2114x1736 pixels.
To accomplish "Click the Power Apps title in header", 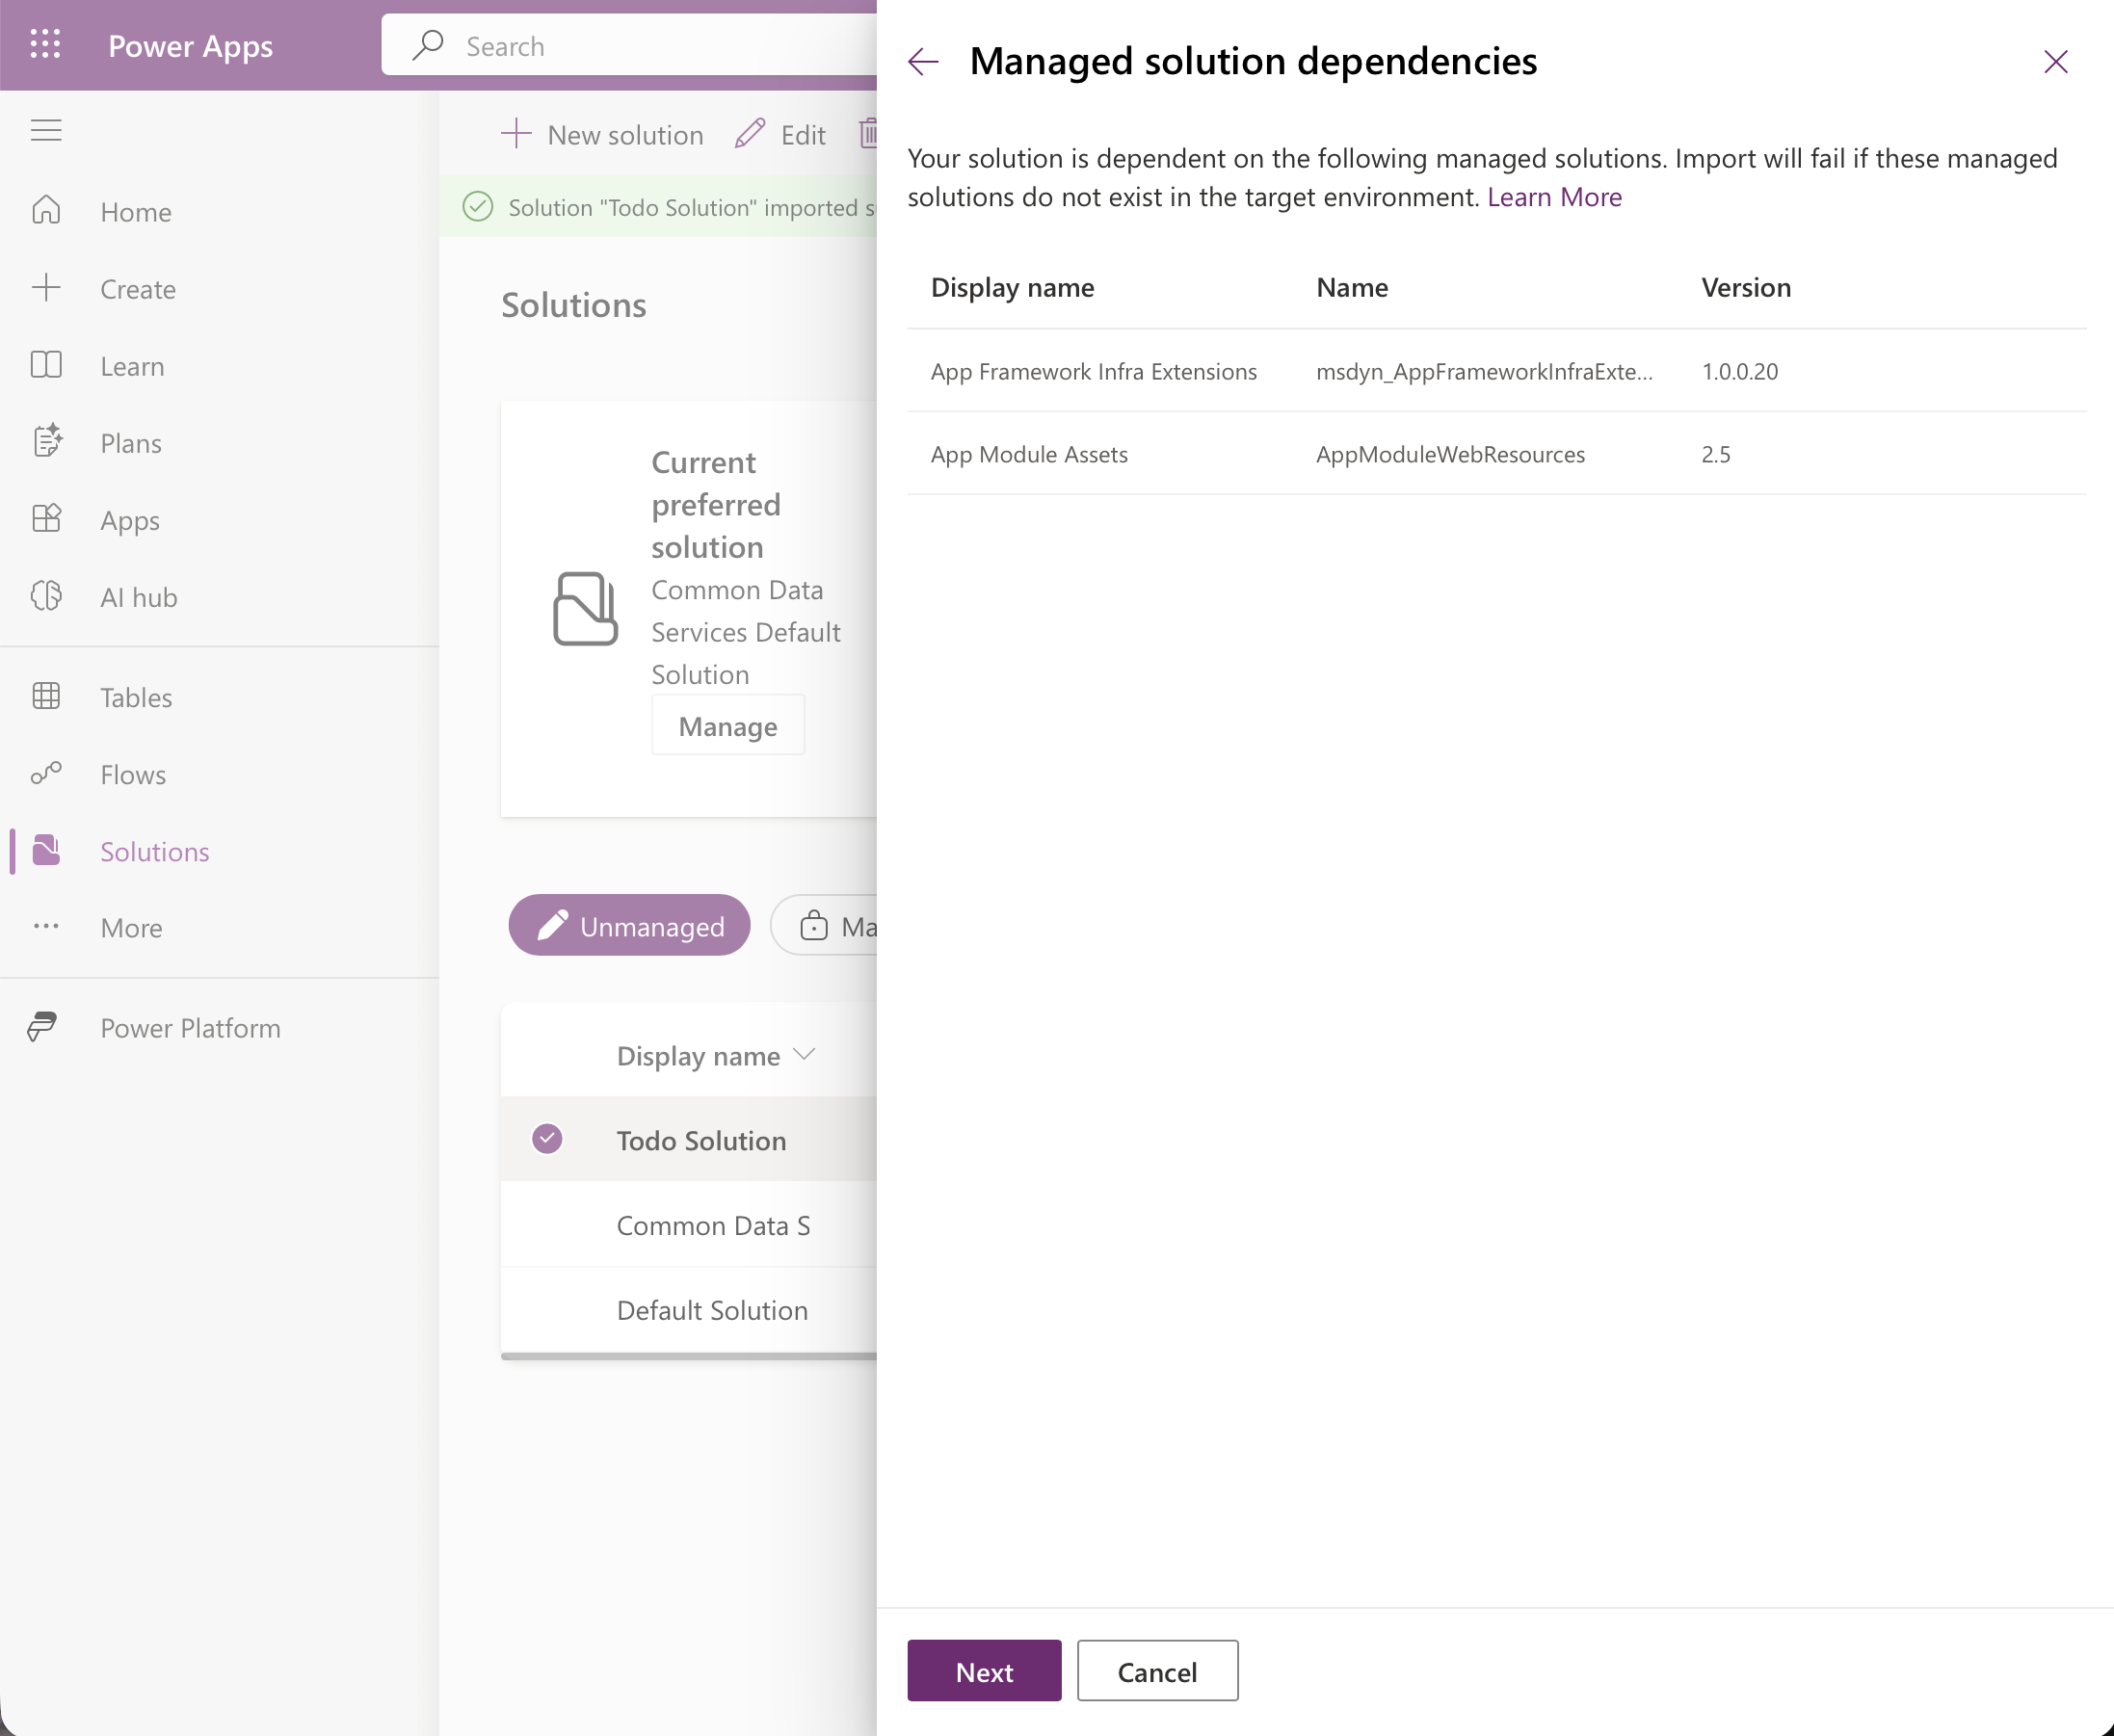I will tap(190, 46).
